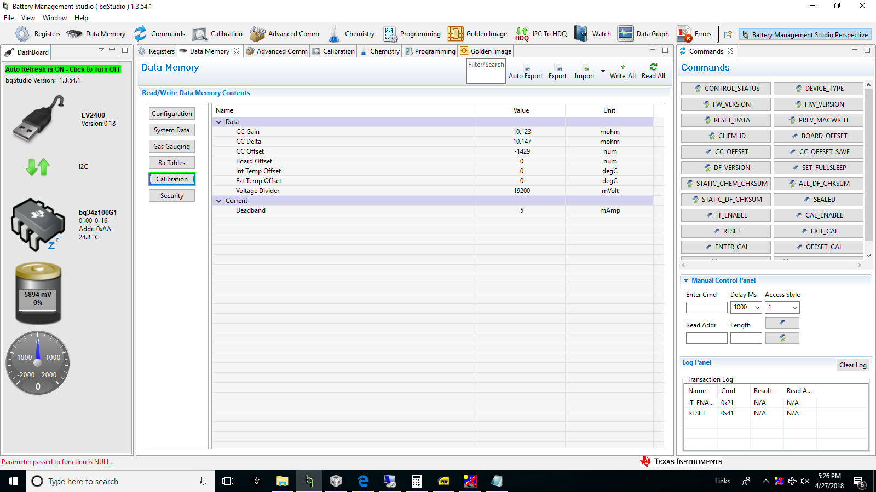
Task: Click the Export data memory icon
Action: (559, 68)
